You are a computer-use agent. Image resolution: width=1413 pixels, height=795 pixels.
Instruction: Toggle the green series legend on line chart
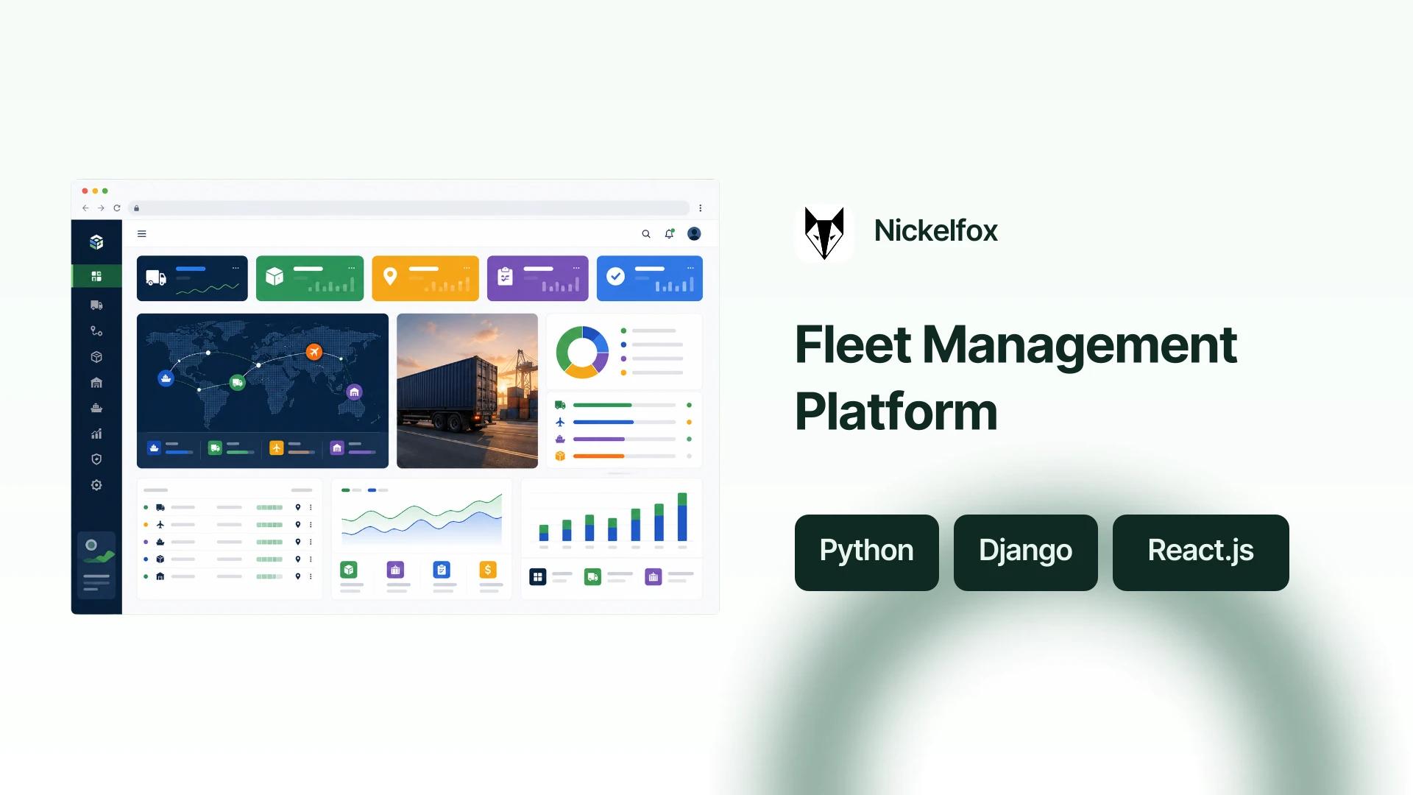coord(352,490)
